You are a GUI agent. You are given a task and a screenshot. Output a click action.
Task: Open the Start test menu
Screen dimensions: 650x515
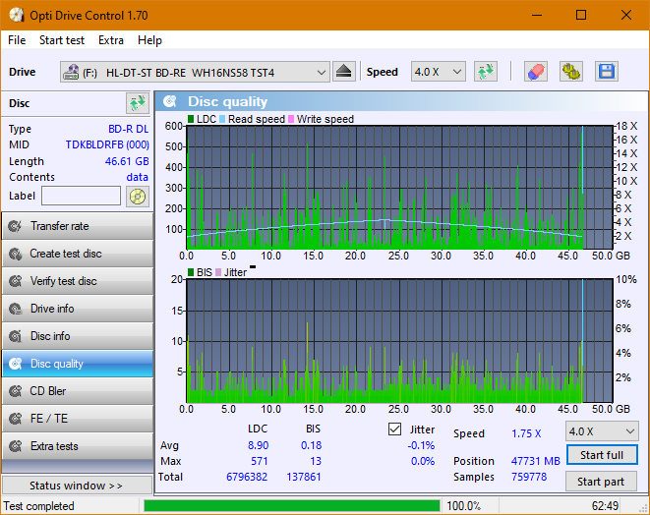pyautogui.click(x=62, y=40)
